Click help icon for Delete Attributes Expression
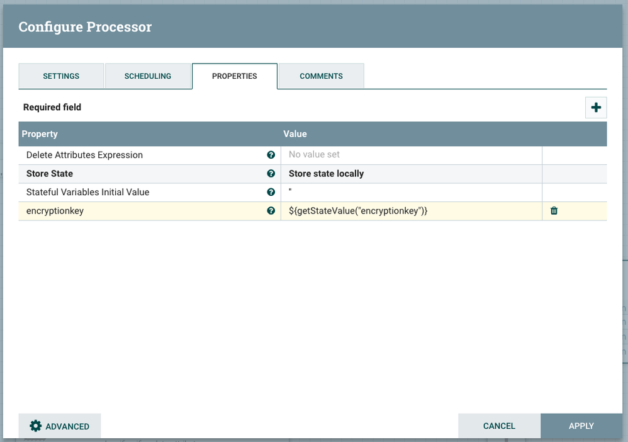Viewport: 628px width, 442px height. [x=271, y=155]
